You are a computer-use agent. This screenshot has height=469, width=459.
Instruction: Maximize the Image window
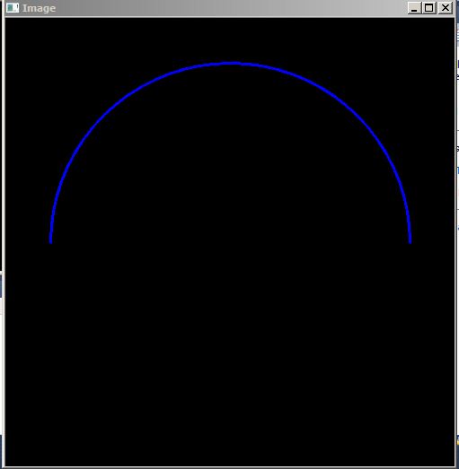click(429, 8)
